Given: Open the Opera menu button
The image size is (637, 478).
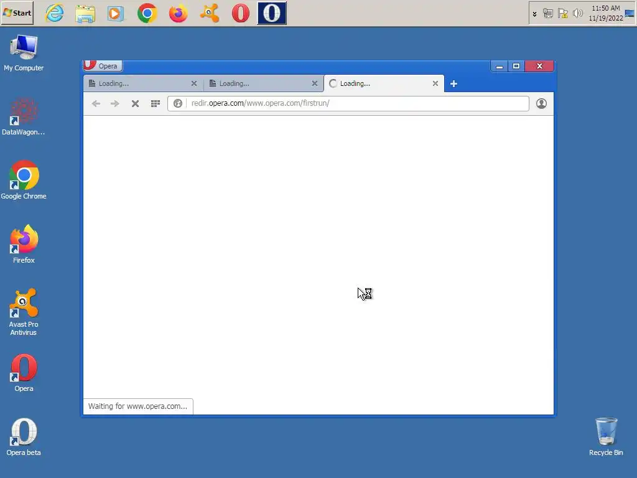Looking at the screenshot, I should coord(103,66).
